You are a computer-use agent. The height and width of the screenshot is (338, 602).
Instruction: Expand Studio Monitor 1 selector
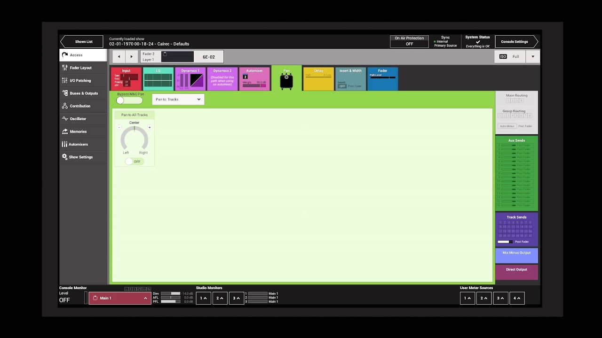point(203,298)
